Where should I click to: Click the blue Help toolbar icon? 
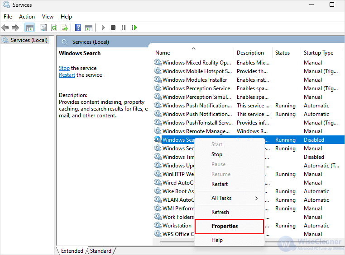click(78, 28)
